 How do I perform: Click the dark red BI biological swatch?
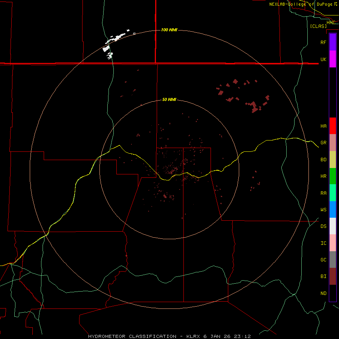pos(333,276)
